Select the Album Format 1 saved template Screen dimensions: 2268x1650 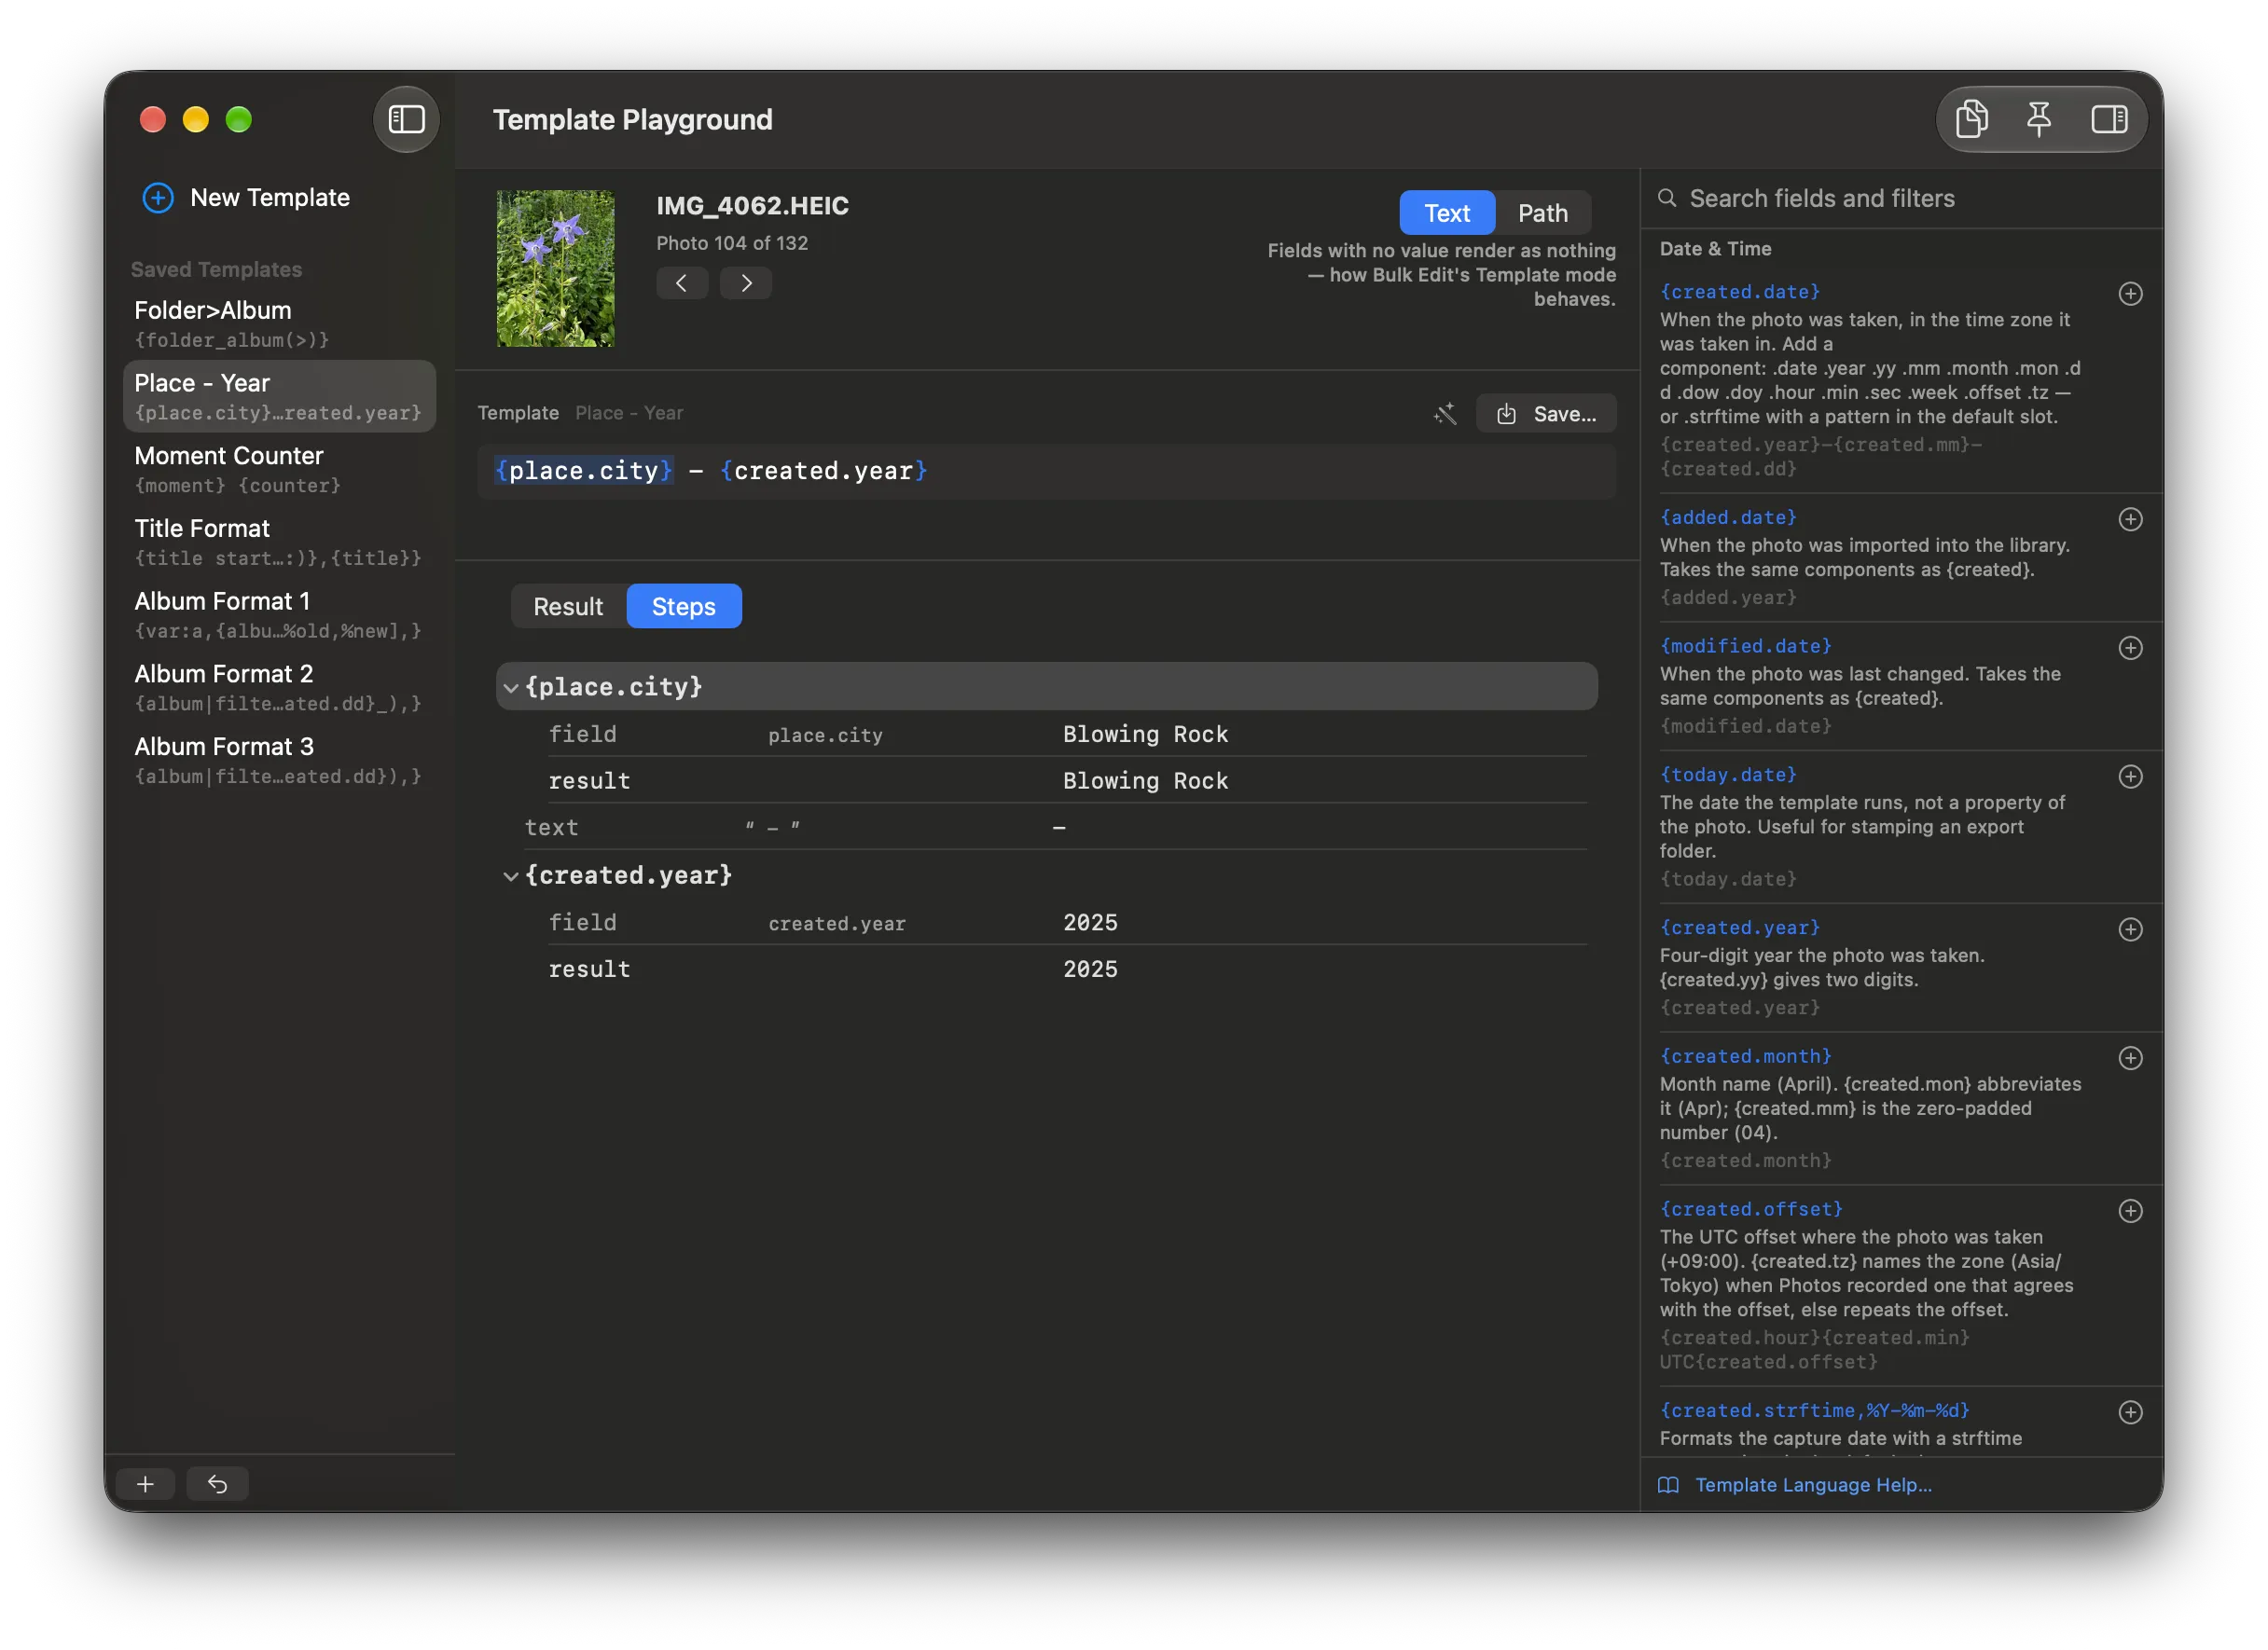tap(279, 614)
